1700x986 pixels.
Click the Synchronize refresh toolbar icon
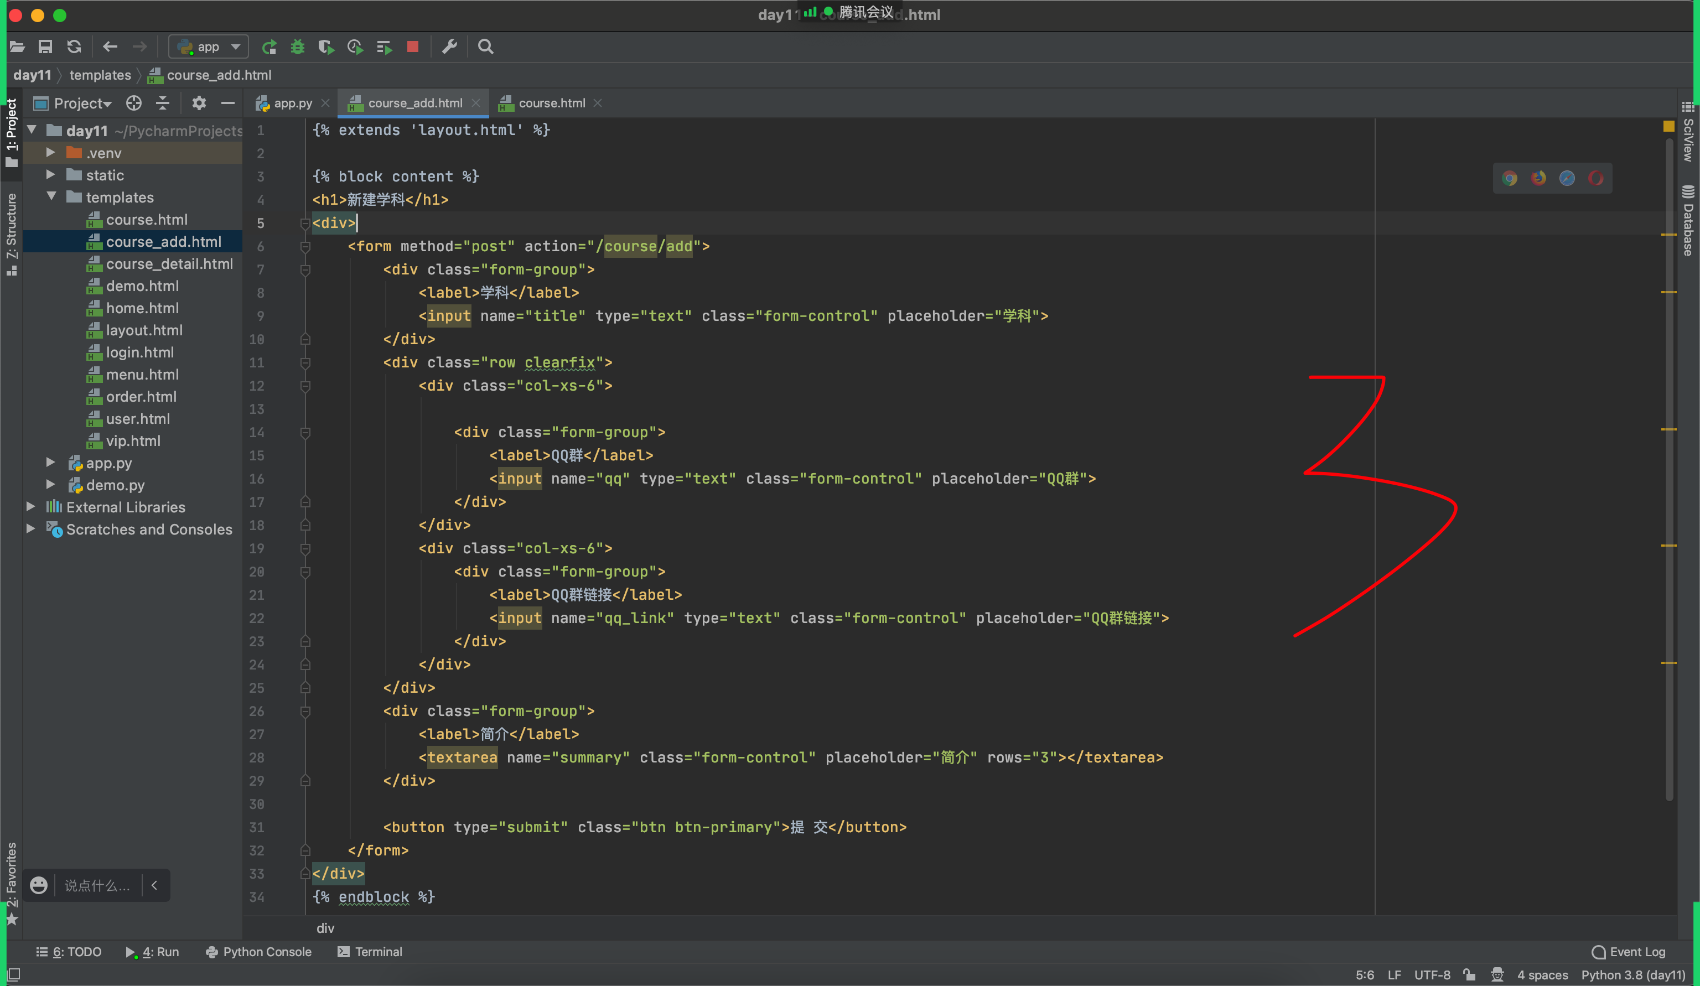pos(74,46)
